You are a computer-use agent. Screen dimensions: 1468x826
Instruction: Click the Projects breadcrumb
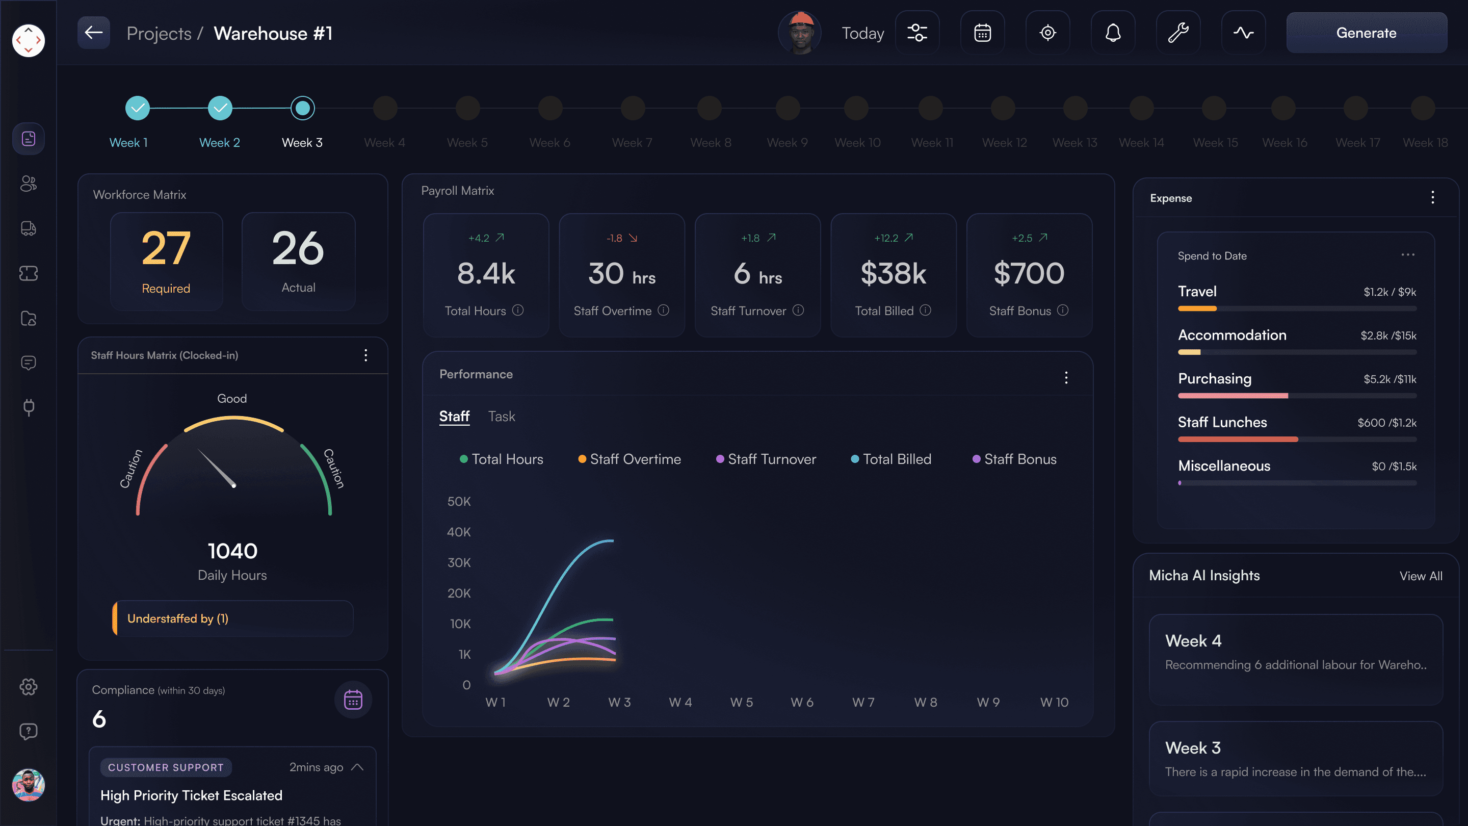159,33
